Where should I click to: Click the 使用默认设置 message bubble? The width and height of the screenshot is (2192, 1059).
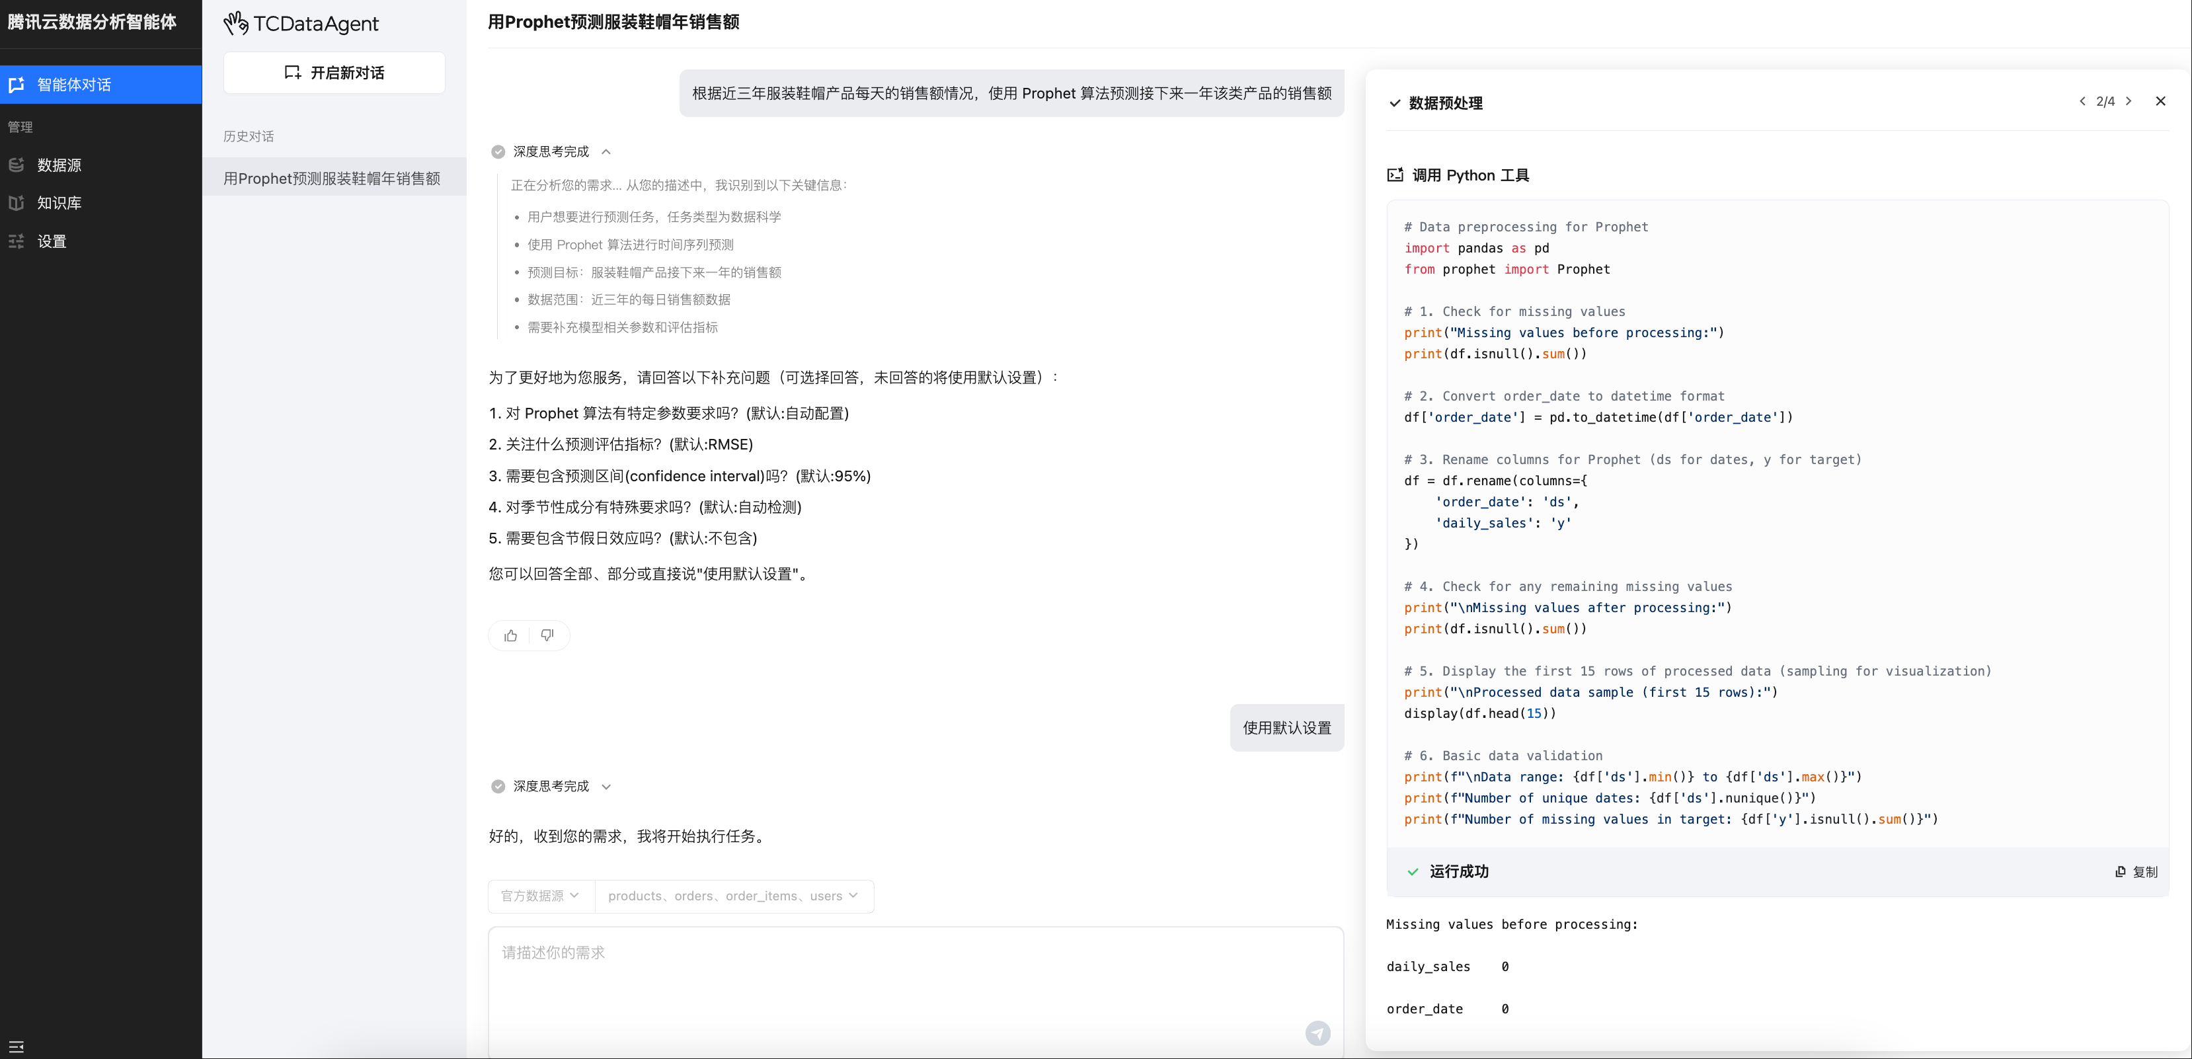pyautogui.click(x=1286, y=728)
